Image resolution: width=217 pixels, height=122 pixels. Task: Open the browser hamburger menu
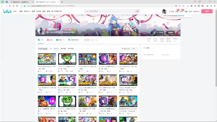pos(215,6)
